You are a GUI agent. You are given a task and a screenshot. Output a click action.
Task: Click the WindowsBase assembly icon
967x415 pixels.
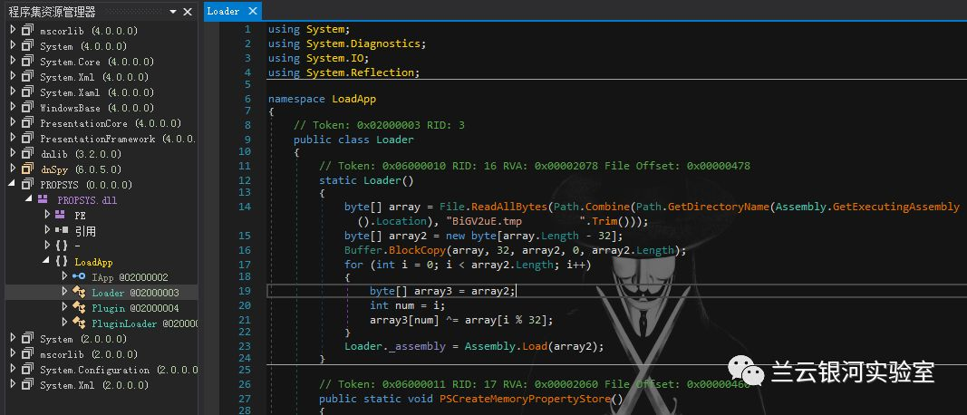tap(27, 107)
